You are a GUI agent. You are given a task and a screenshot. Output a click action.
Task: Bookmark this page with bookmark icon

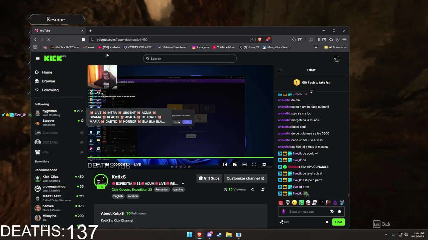coord(83,39)
